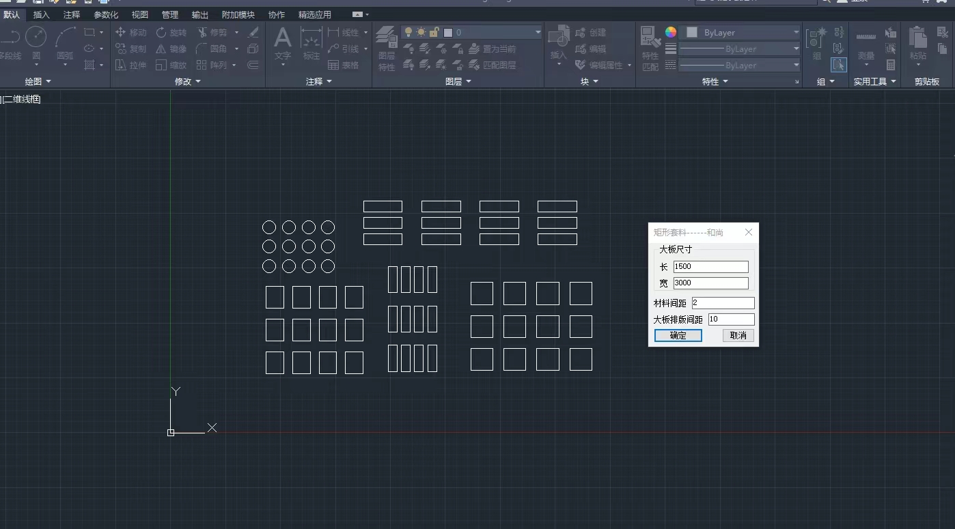This screenshot has width=955, height=529.
Task: Open 图层特性 (Layer Properties) panel
Action: 387,46
